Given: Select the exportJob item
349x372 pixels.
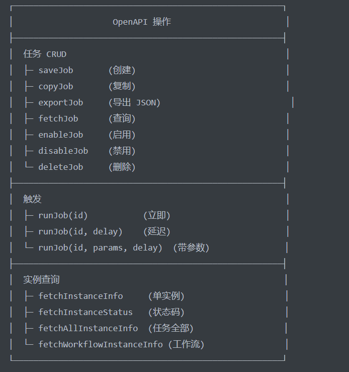Looking at the screenshot, I should (61, 103).
